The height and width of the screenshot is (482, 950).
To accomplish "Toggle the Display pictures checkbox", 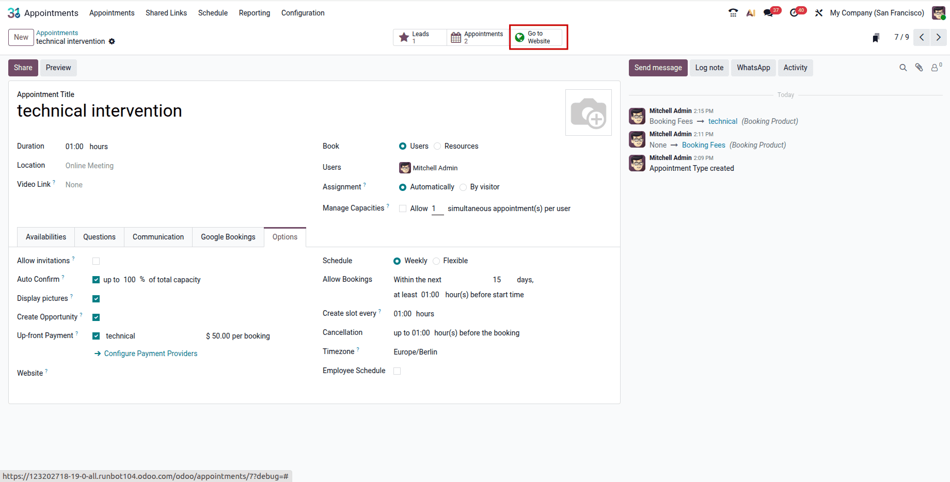I will [96, 299].
